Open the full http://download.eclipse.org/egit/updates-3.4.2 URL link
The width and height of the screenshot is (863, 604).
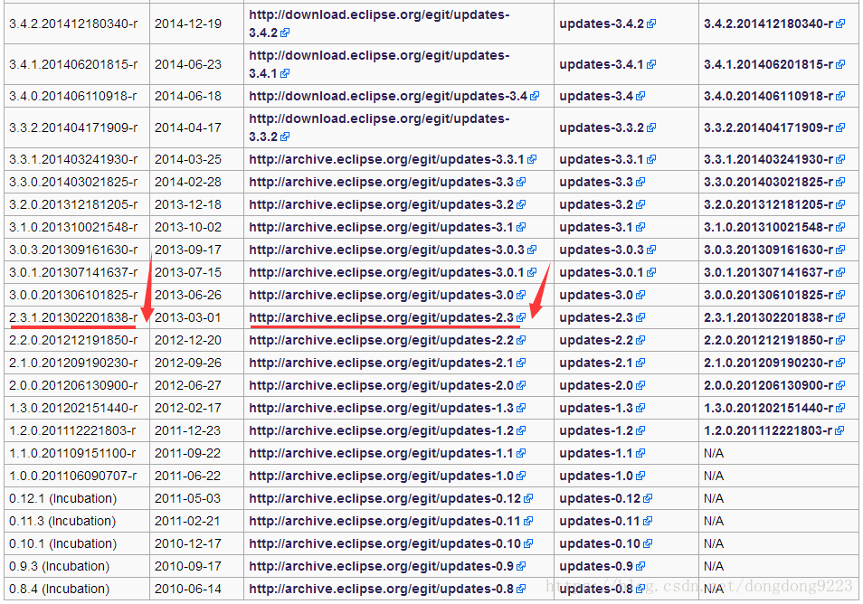click(x=379, y=24)
